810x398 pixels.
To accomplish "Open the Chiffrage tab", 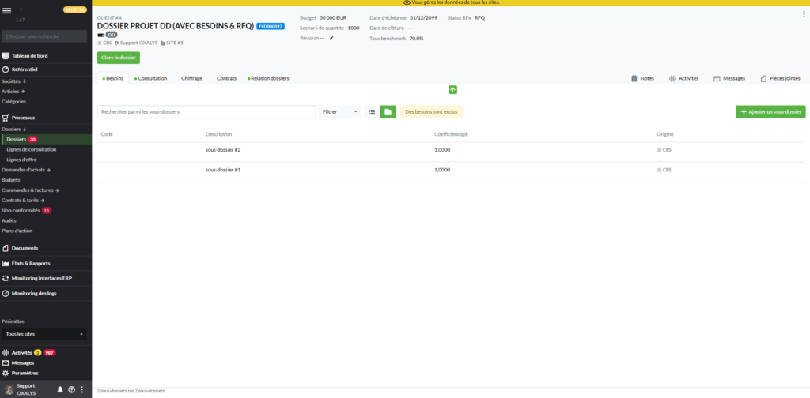I will click(191, 79).
